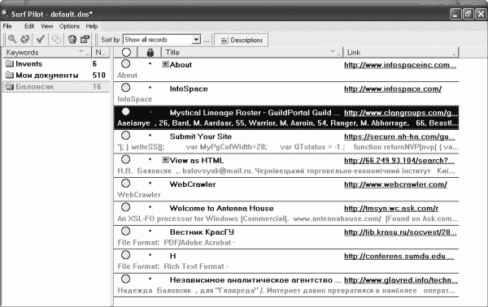This screenshot has height=307, width=488.
Task: Open the www.webcrawler.com link
Action: tap(395, 184)
